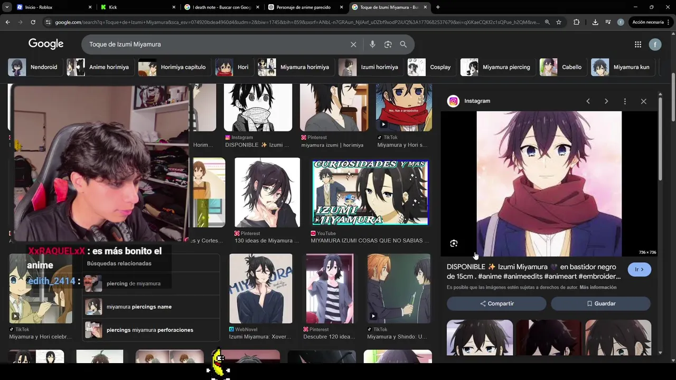Open the Miyamura y Hori celebr TikTok thumbnail
Screen dimensions: 676x380
(41, 289)
